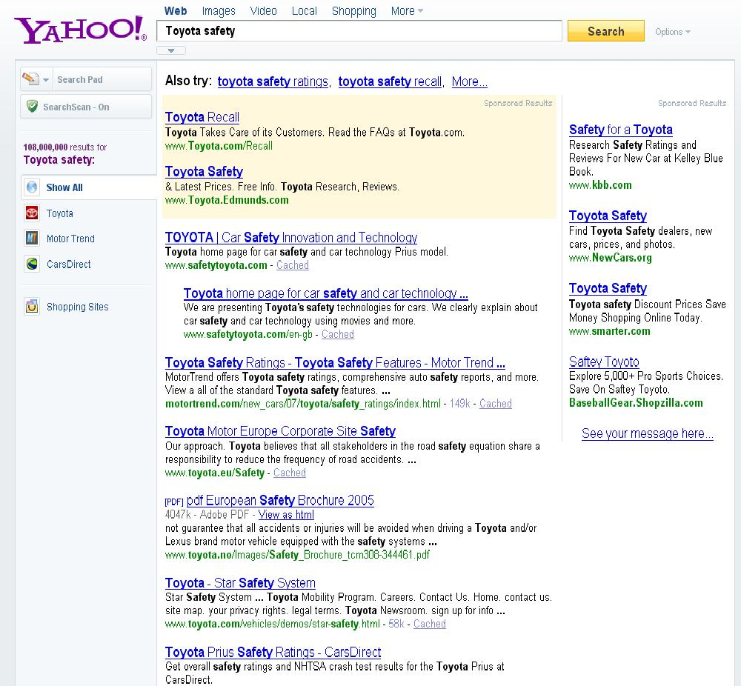Switch to the Images search tab
Screen dimensions: 741x686
(x=219, y=11)
